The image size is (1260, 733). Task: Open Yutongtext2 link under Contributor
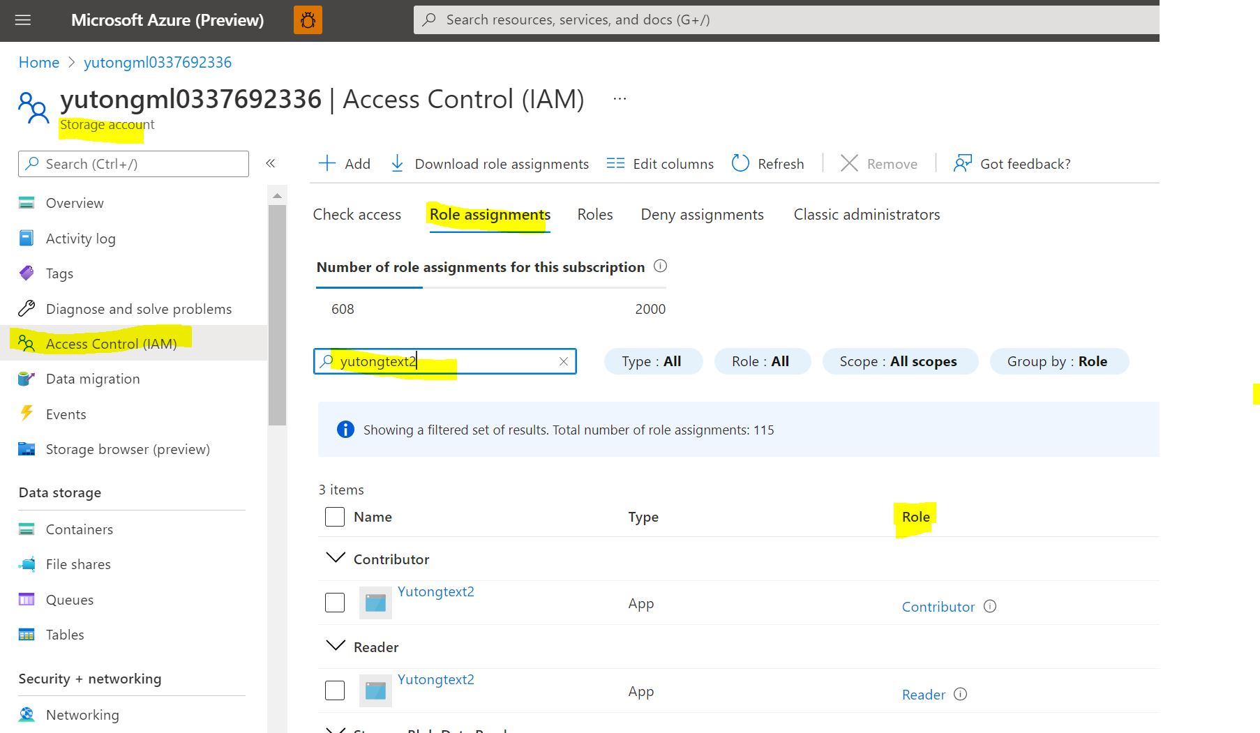click(436, 591)
